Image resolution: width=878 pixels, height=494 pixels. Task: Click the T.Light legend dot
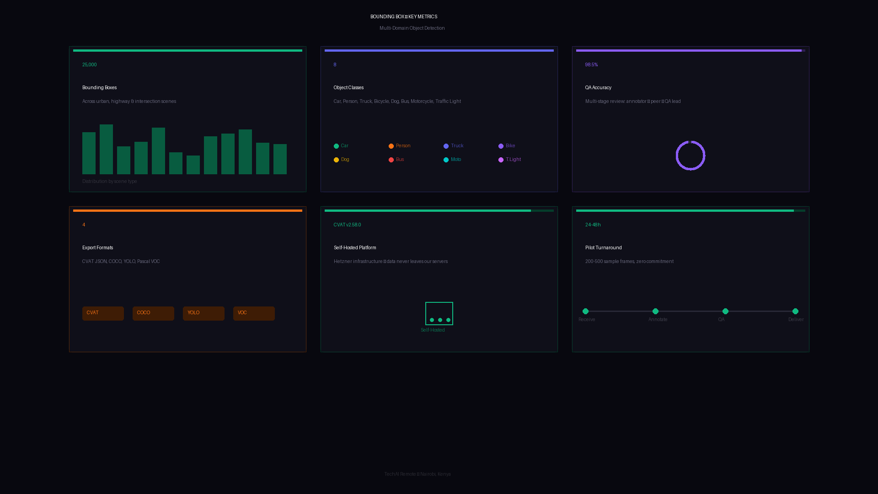[x=501, y=160]
